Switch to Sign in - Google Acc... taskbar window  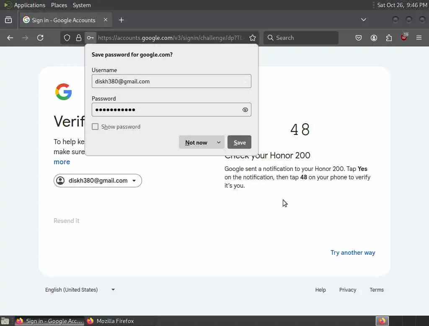49,321
